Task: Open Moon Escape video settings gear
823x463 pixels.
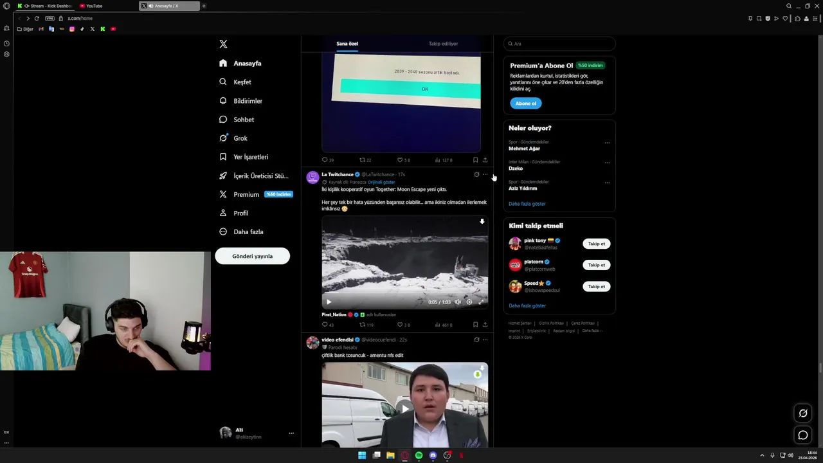Action: point(469,302)
